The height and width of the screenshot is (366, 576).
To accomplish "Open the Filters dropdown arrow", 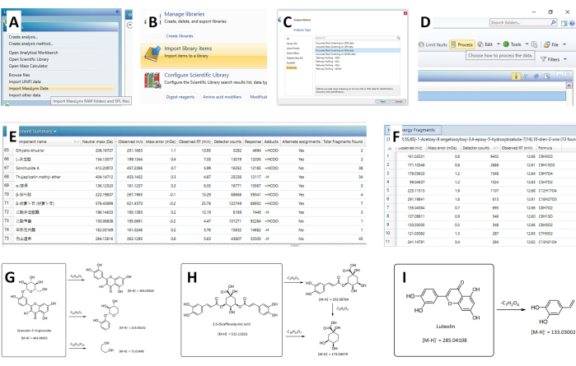I will pos(565,59).
